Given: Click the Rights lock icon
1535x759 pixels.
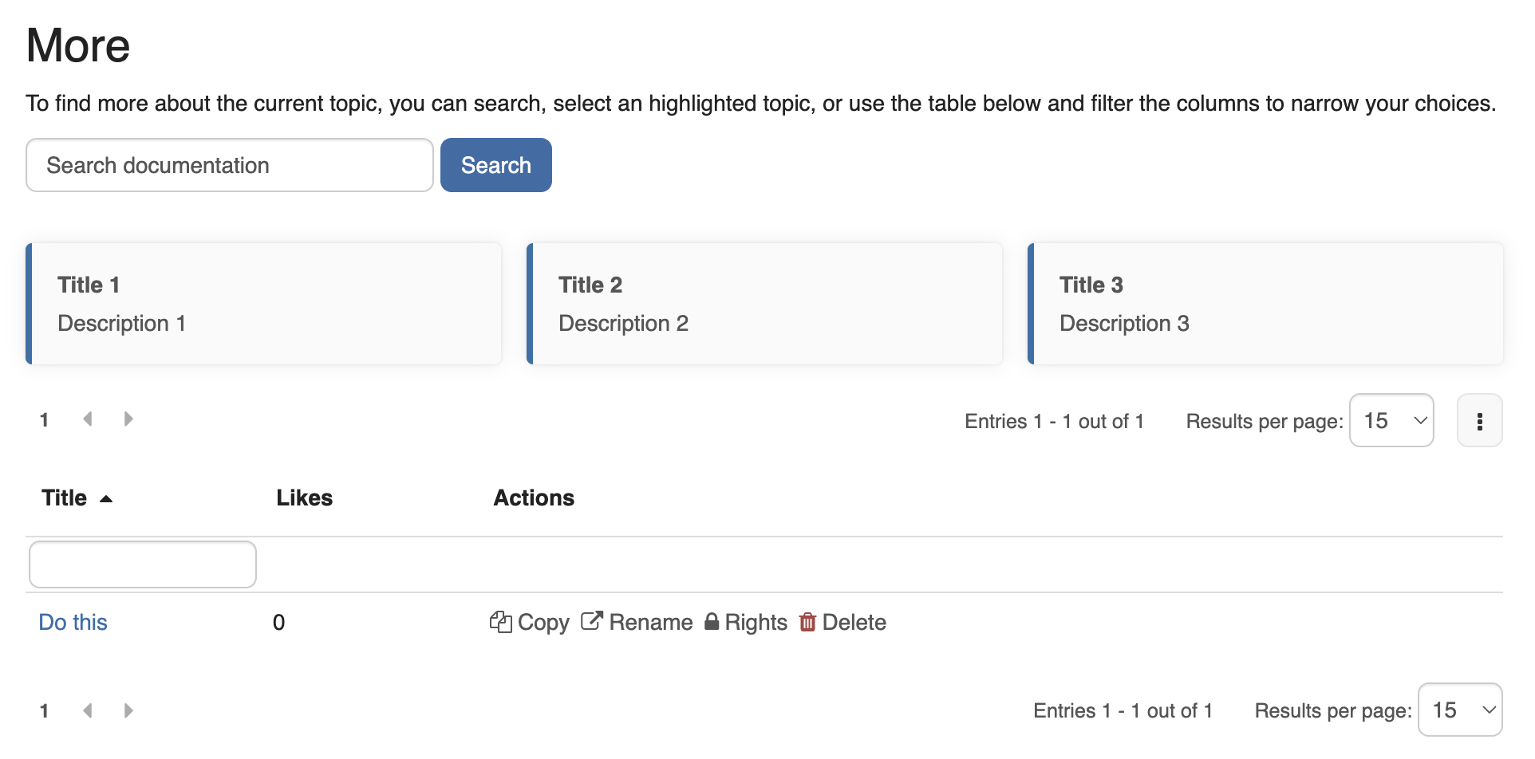Looking at the screenshot, I should 712,622.
